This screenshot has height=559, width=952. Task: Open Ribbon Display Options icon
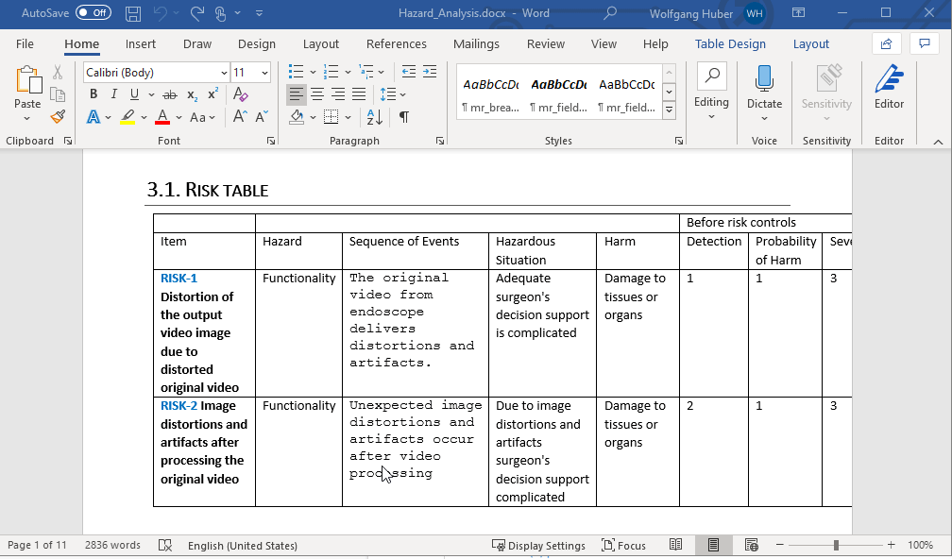tap(799, 12)
